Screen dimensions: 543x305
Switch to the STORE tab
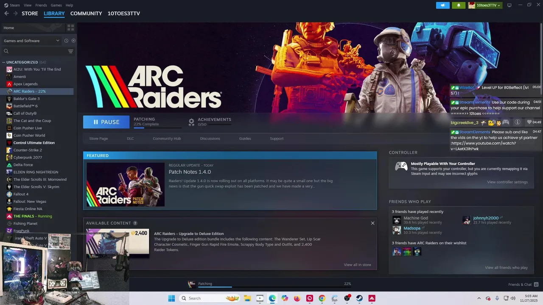30,14
